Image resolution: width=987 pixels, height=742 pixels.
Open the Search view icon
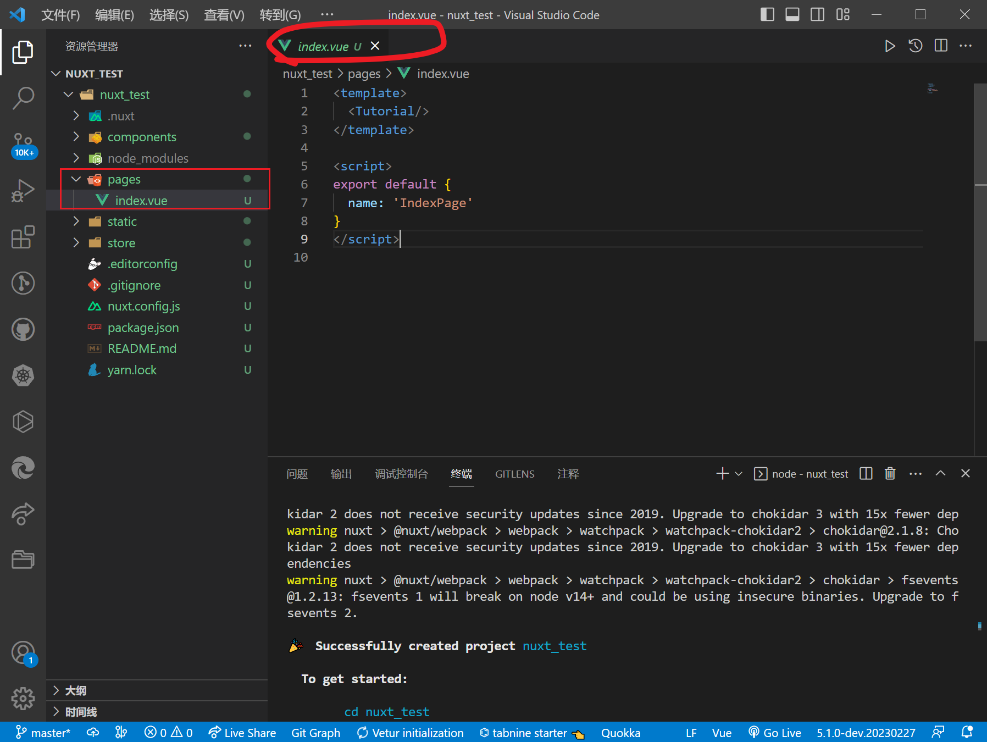point(23,98)
